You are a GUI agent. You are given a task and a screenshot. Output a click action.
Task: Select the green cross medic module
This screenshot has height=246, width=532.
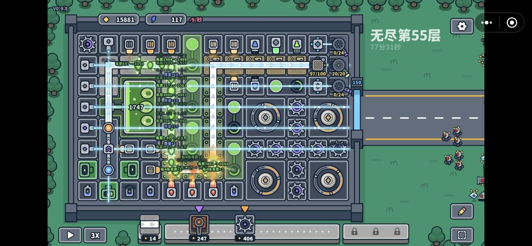tap(276, 44)
